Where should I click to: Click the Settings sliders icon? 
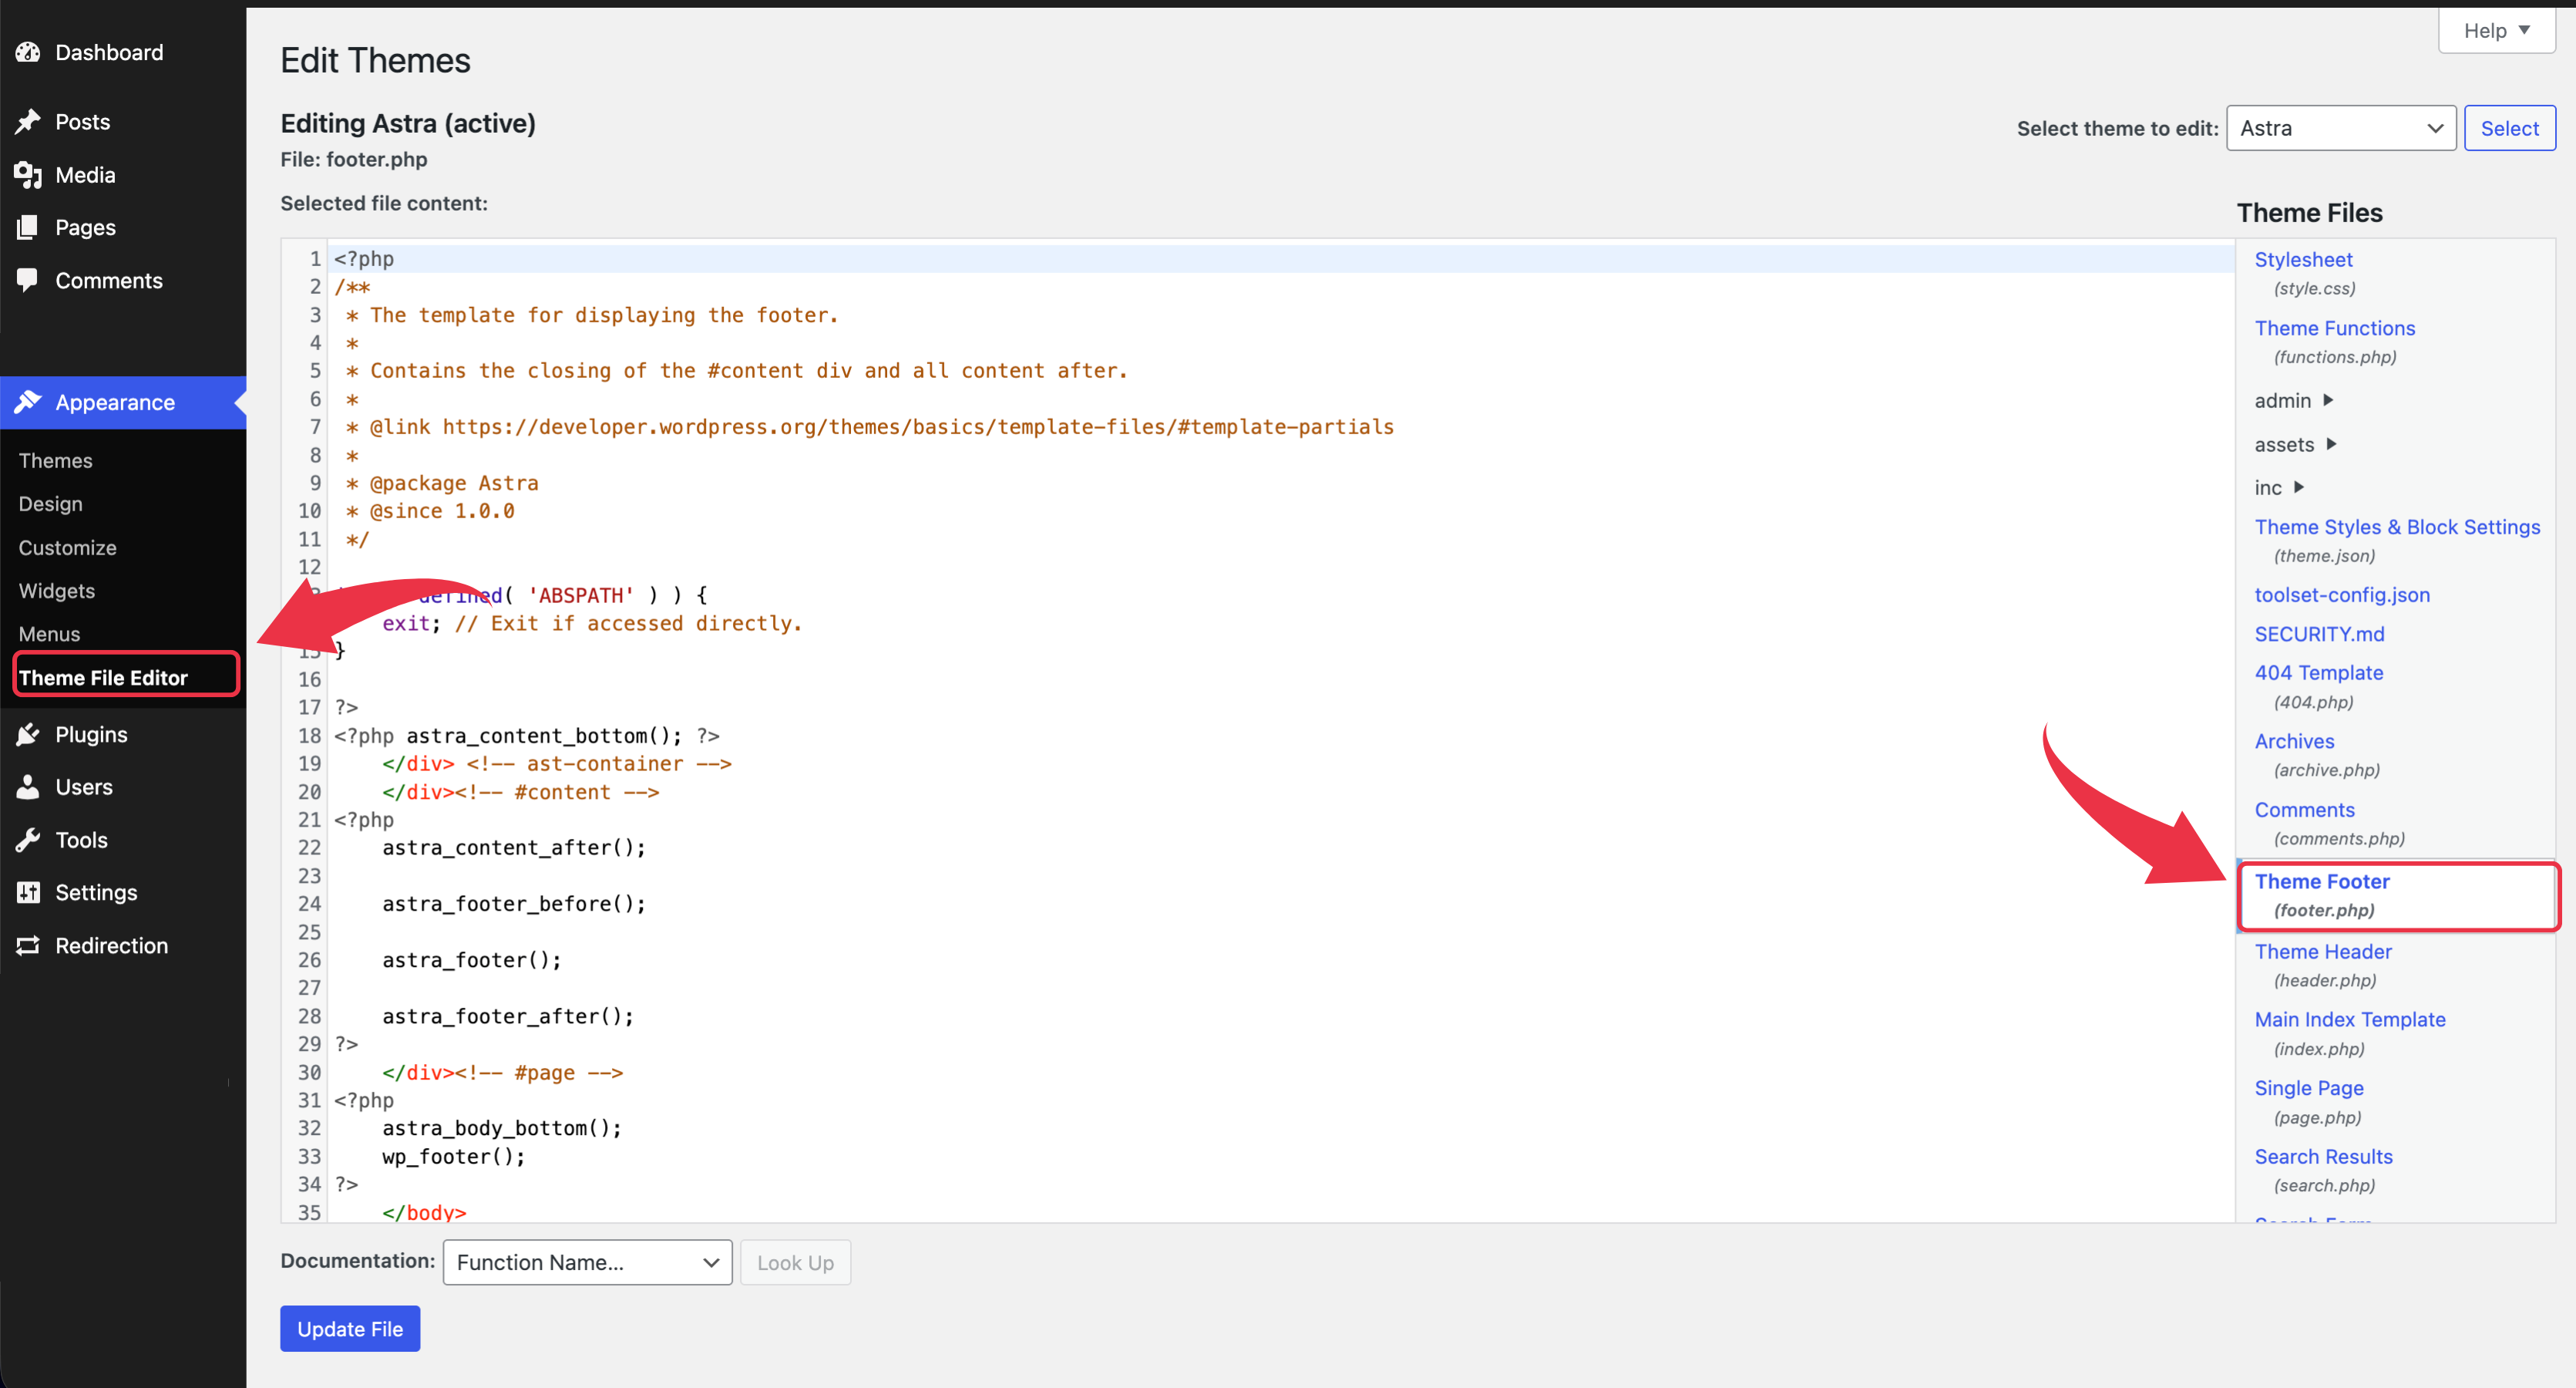[x=28, y=891]
